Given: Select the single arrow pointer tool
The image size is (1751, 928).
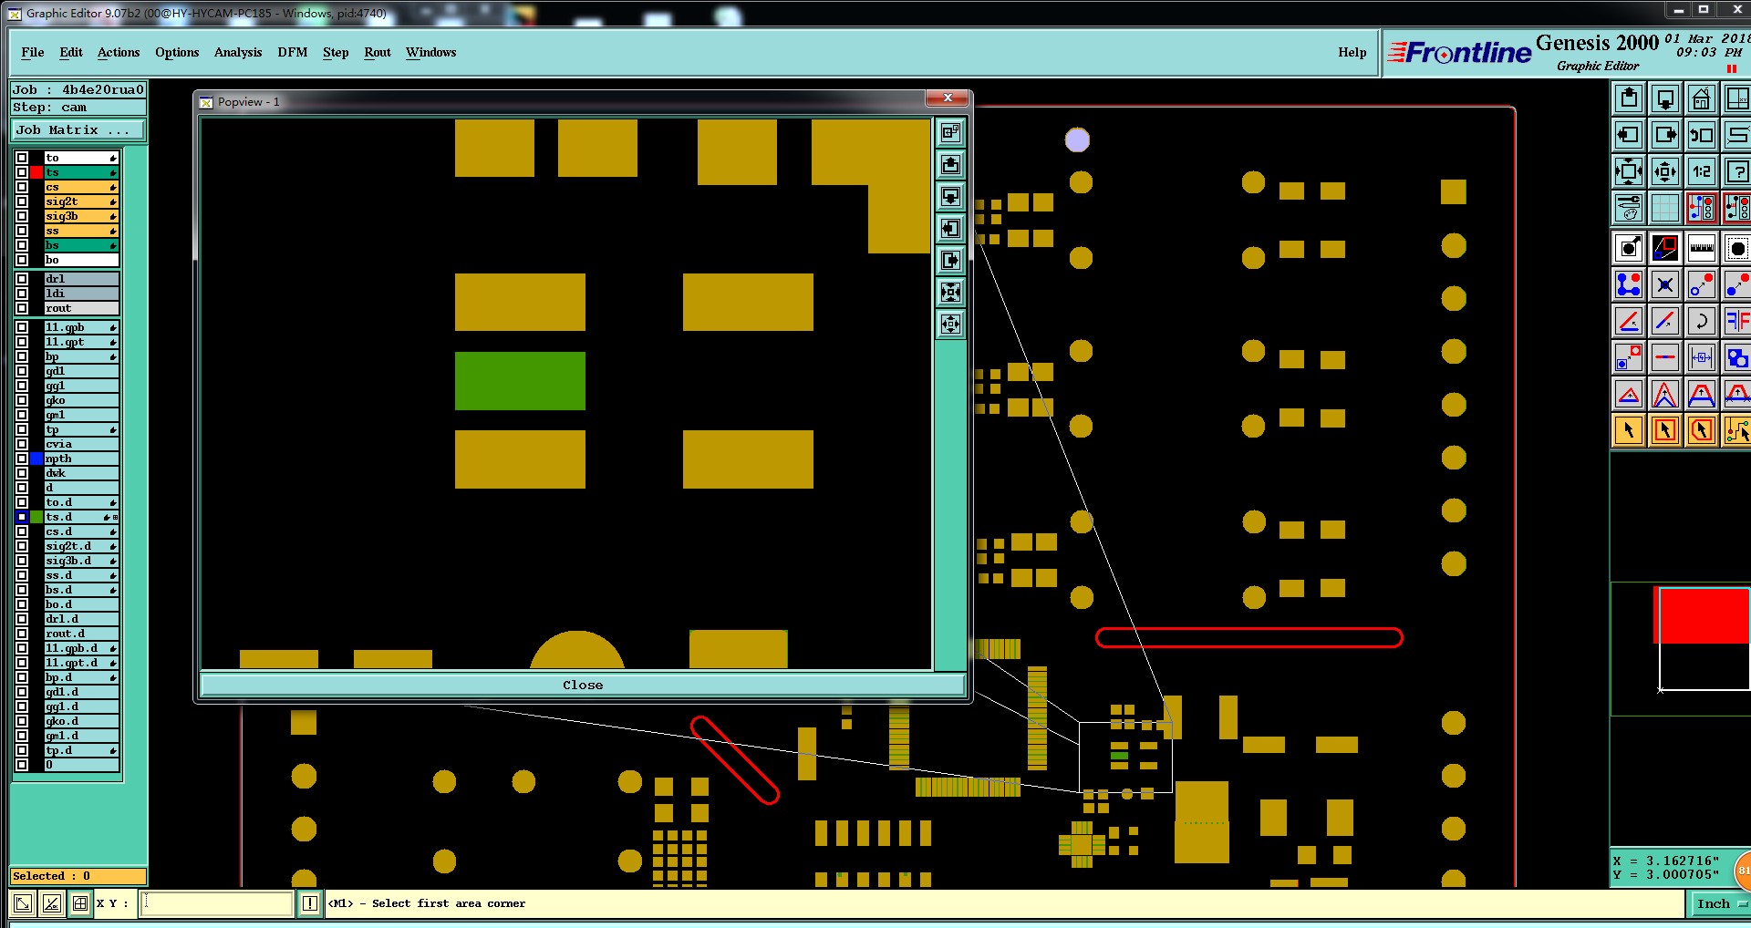Looking at the screenshot, I should pos(1629,430).
